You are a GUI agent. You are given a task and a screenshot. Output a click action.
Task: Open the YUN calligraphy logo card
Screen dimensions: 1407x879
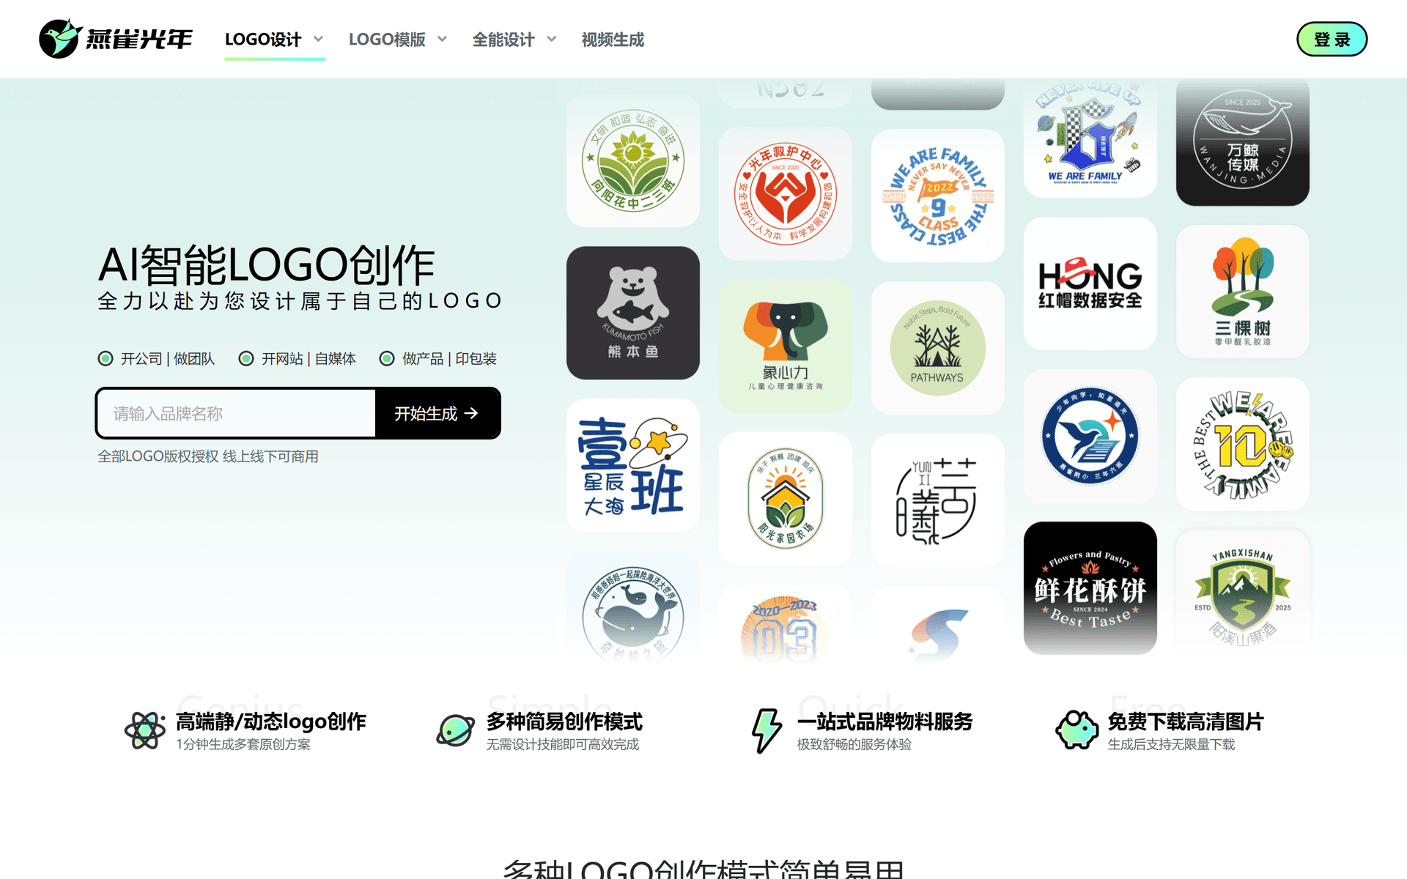point(938,500)
